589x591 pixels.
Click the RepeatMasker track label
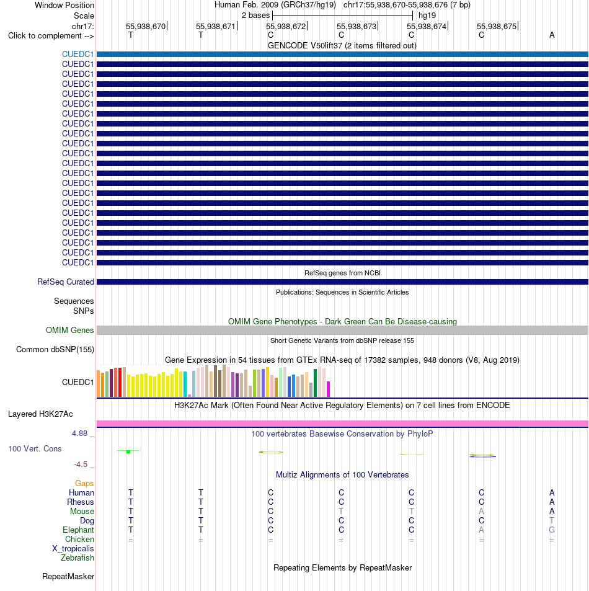(68, 576)
